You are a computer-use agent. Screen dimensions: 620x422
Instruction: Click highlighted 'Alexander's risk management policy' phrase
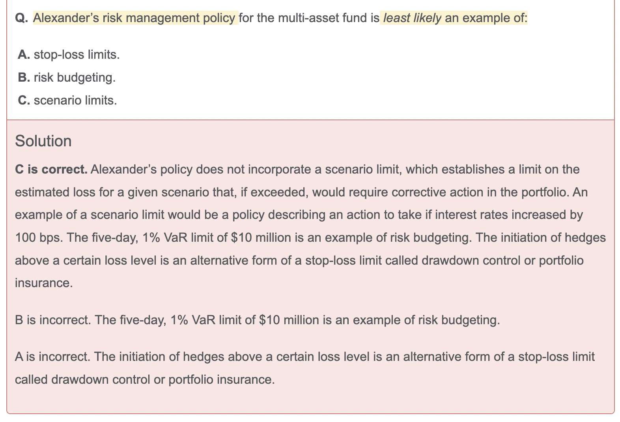pyautogui.click(x=134, y=18)
